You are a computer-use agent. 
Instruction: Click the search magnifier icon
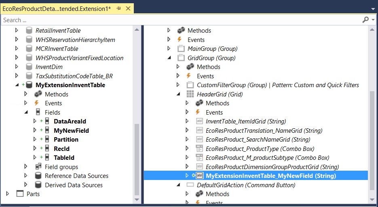coord(365,19)
